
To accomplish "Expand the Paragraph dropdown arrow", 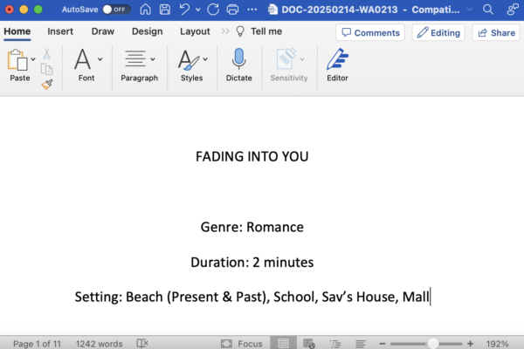I will pyautogui.click(x=153, y=59).
